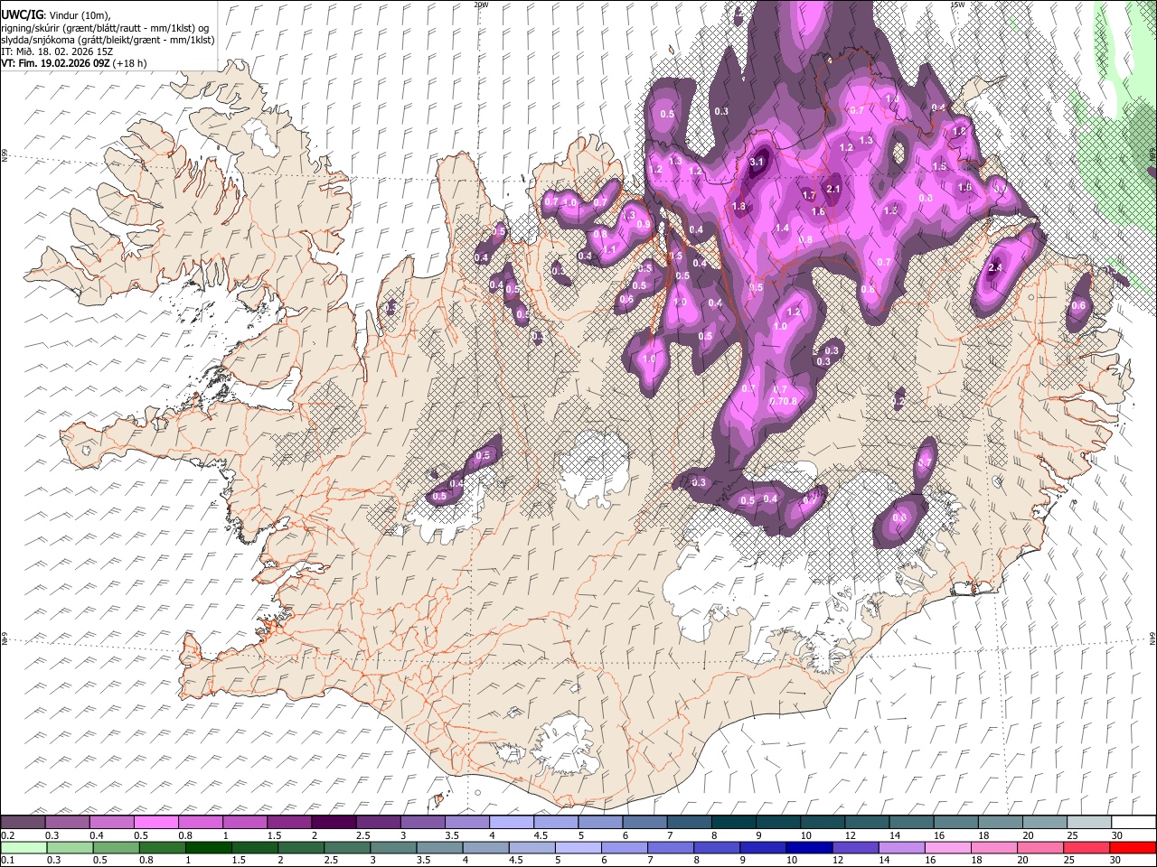This screenshot has height=867, width=1157.
Task: Choose the grey-green rain swatch between 3 and 3.5
Action: (392, 847)
